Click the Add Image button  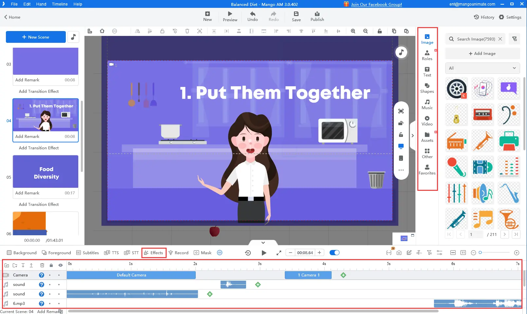click(482, 53)
